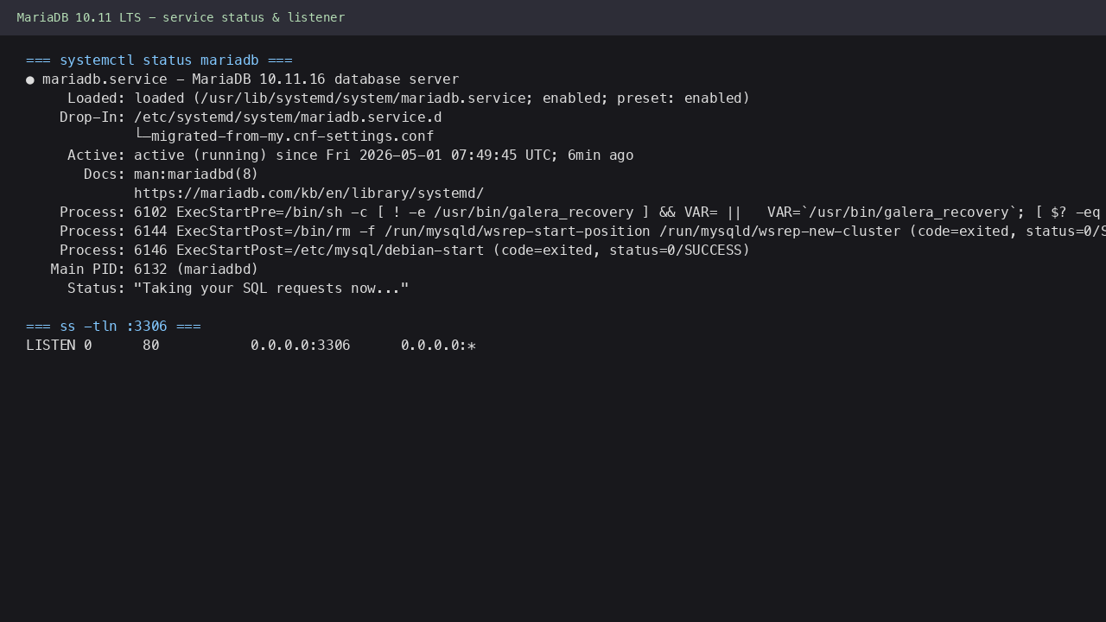1106x622 pixels.
Task: Select the peer address 0.0.0.0:*
Action: point(438,346)
